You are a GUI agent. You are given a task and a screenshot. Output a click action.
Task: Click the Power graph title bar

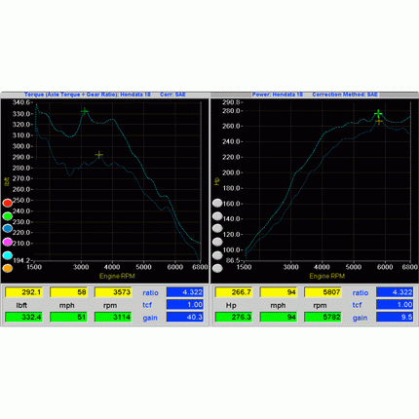click(315, 95)
